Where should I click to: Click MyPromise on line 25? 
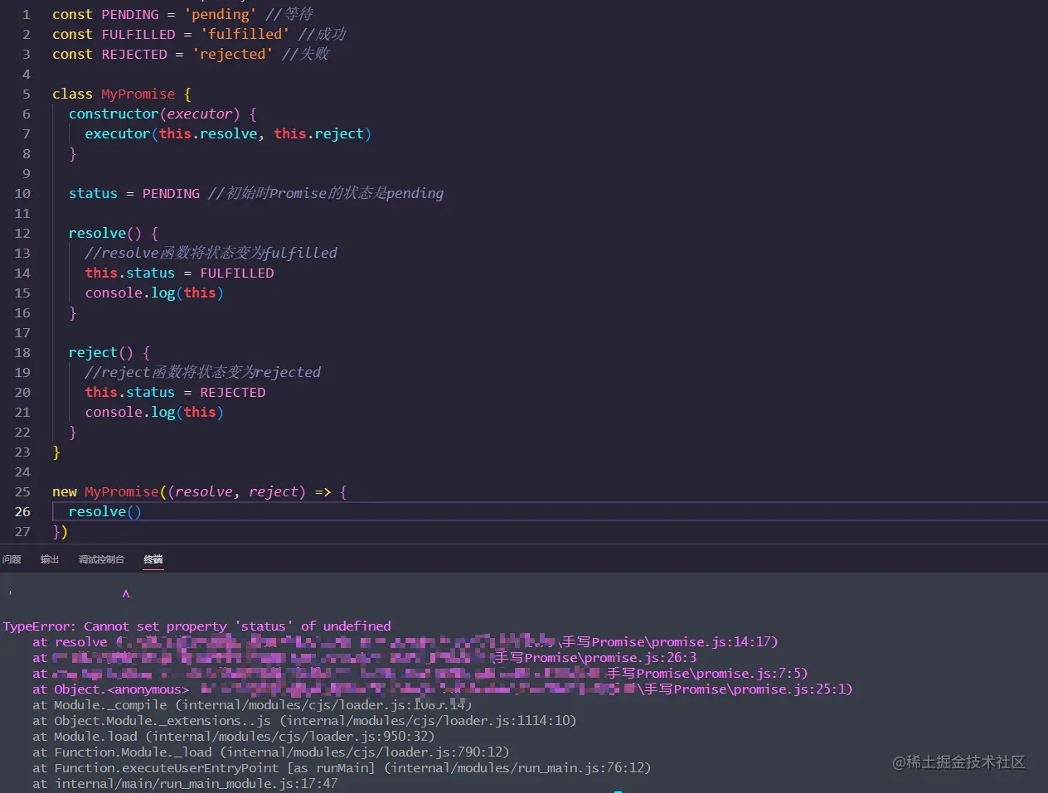[121, 491]
